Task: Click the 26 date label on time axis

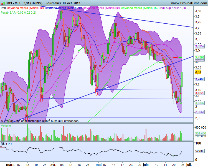Action: pyautogui.click(x=182, y=165)
